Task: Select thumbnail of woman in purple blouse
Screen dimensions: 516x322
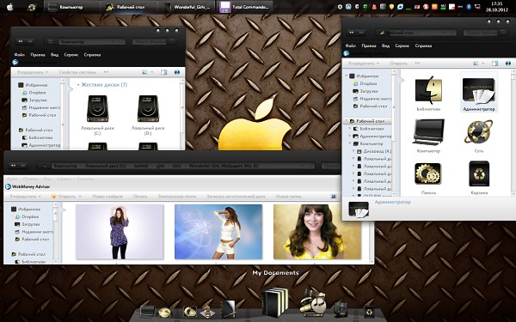Action: coord(120,232)
